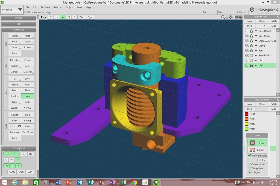Activate the Zoom magnifier in the viewport toolbar
Image resolution: width=280 pixels, height=186 pixels.
[x=223, y=17]
